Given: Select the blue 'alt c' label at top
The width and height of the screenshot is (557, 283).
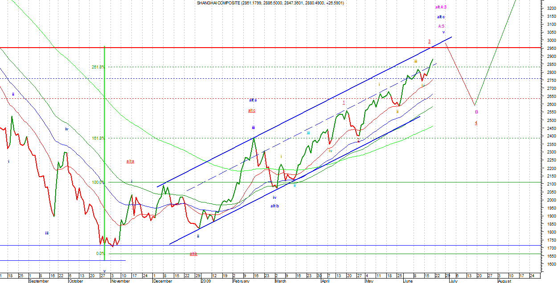Looking at the screenshot, I should tap(441, 17).
